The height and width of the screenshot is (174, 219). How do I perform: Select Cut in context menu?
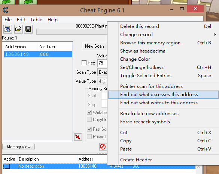click(x=163, y=133)
